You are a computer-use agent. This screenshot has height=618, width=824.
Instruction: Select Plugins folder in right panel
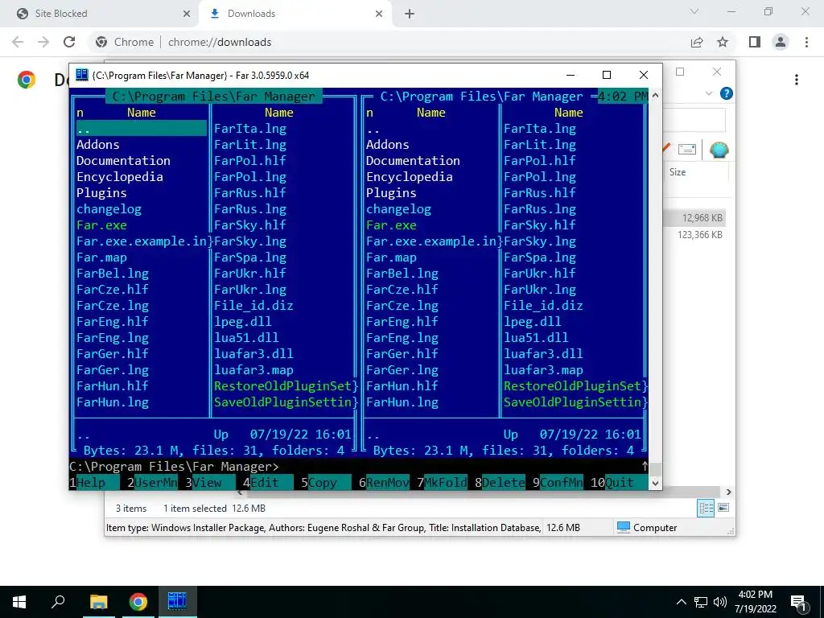click(391, 193)
